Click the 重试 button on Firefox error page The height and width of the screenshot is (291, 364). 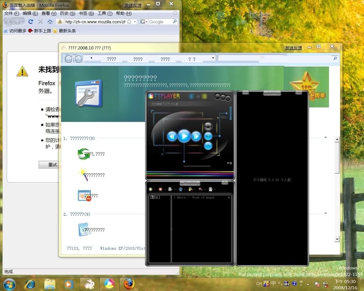click(53, 165)
